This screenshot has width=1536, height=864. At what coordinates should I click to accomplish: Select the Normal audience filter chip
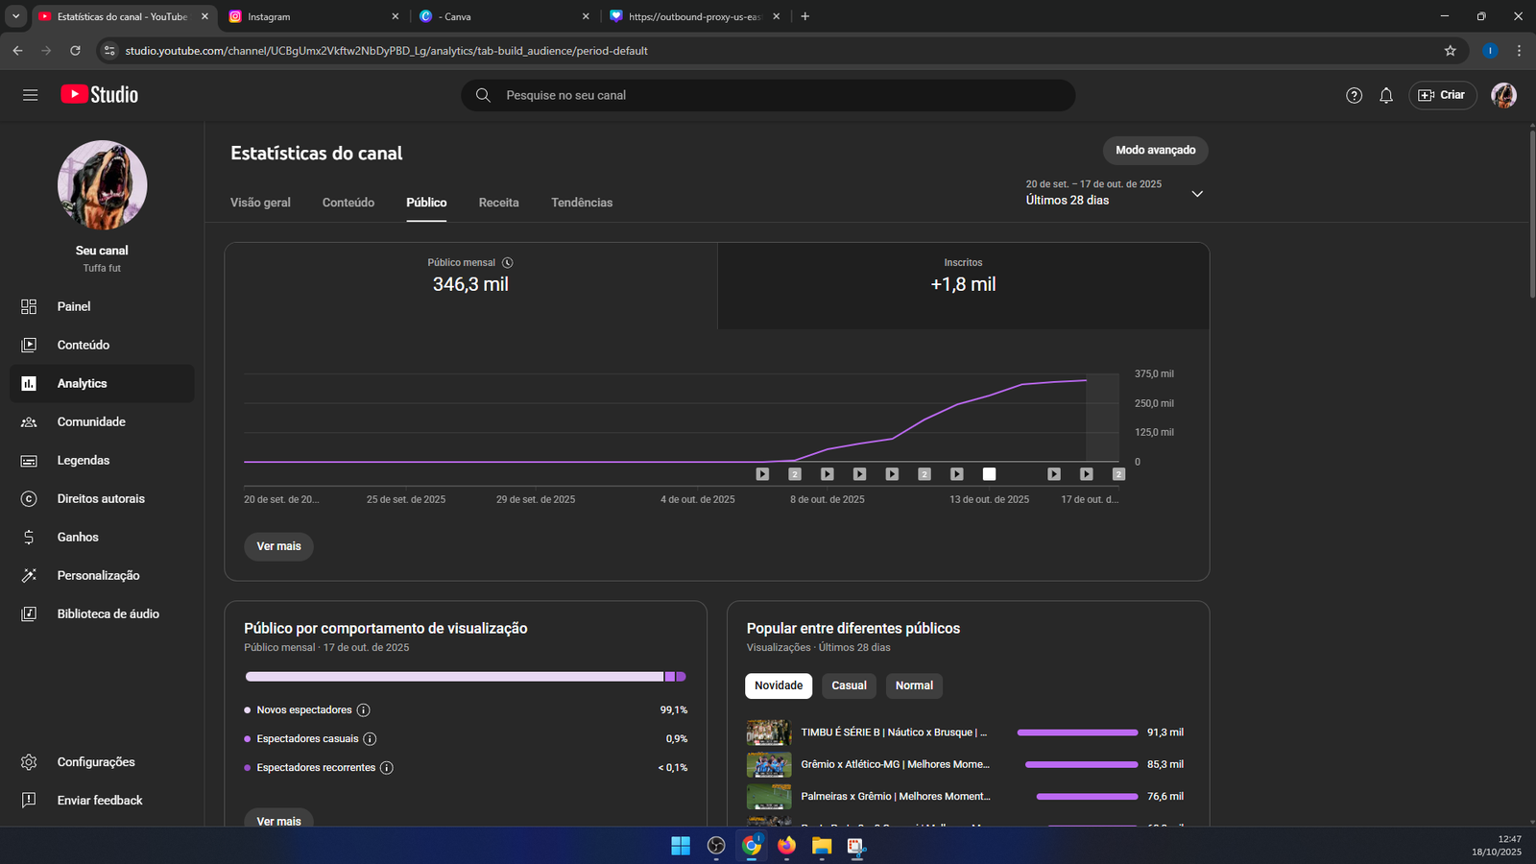coord(914,685)
